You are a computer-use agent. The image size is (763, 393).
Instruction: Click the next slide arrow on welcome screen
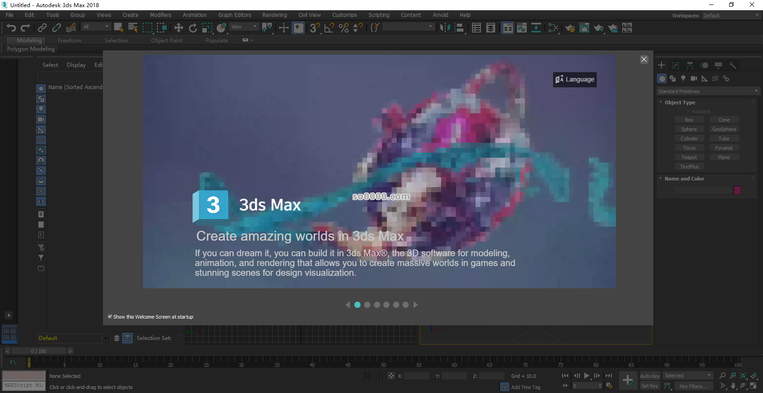coord(416,305)
